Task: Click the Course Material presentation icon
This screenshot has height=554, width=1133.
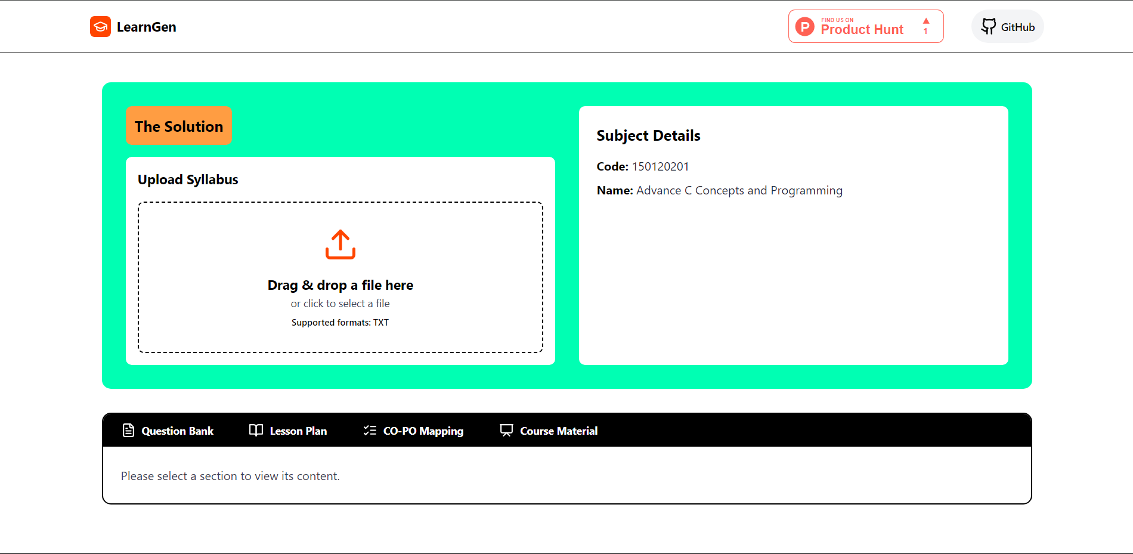Action: point(506,431)
